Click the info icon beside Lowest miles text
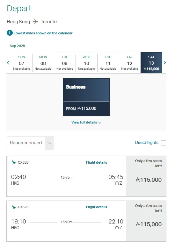The width and height of the screenshot is (175, 248). [x=10, y=33]
